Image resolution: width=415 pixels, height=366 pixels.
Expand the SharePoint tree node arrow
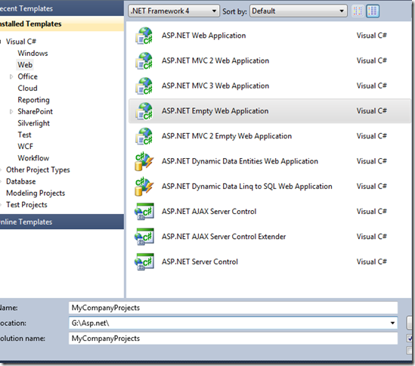click(11, 112)
